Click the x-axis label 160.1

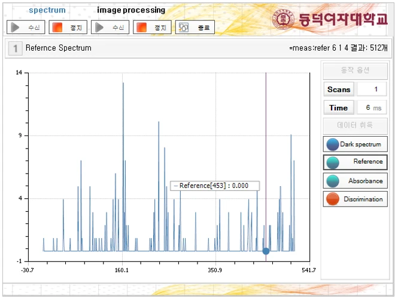tap(122, 270)
